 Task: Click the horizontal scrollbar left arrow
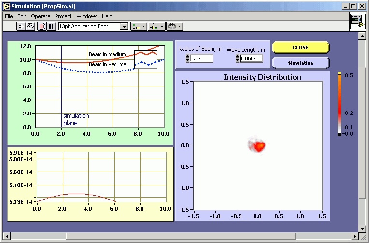(x=7, y=236)
